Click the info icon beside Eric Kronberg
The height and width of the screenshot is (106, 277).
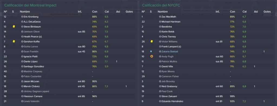[x=22, y=16]
